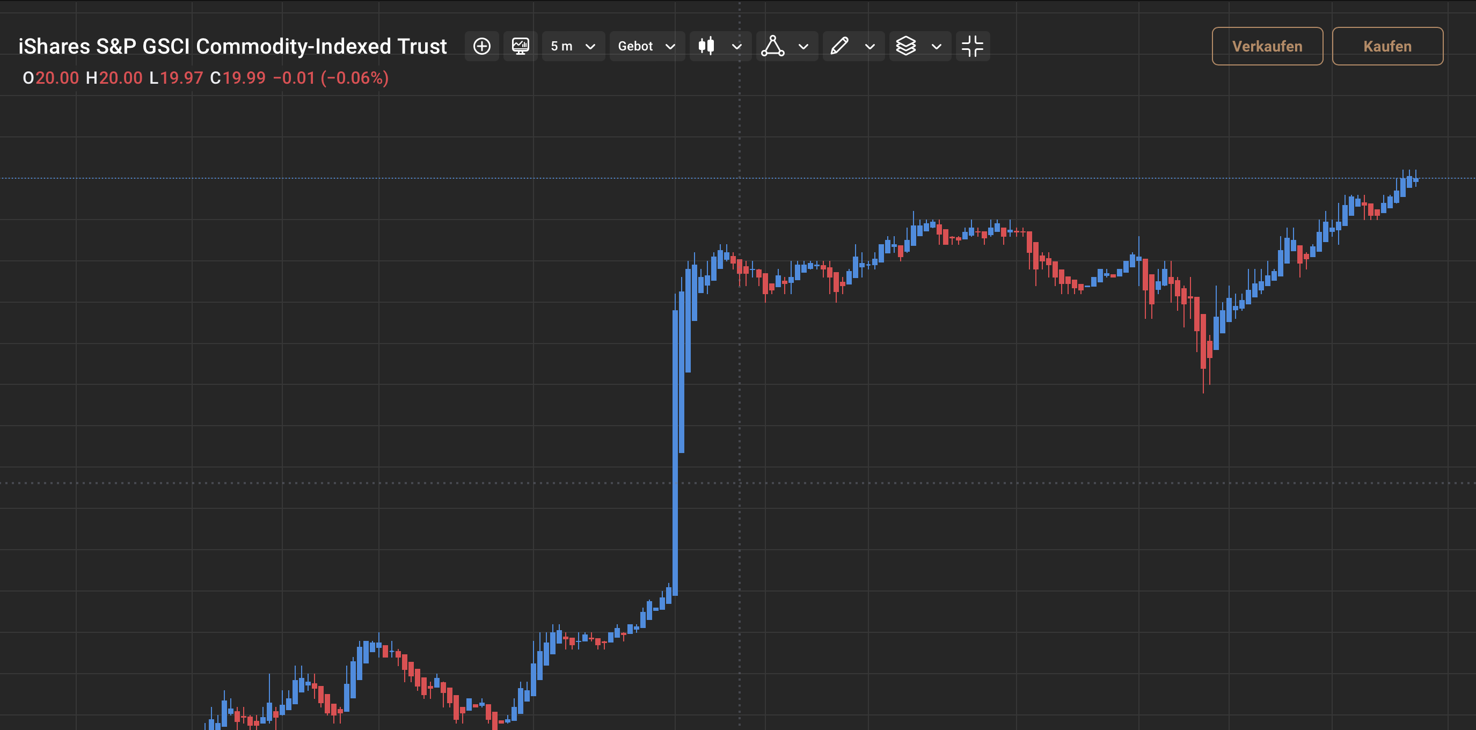The height and width of the screenshot is (730, 1476).
Task: Open the layers indicator icon
Action: 905,46
